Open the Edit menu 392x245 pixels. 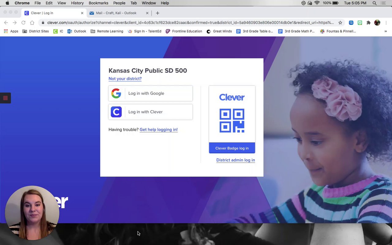(49, 3)
